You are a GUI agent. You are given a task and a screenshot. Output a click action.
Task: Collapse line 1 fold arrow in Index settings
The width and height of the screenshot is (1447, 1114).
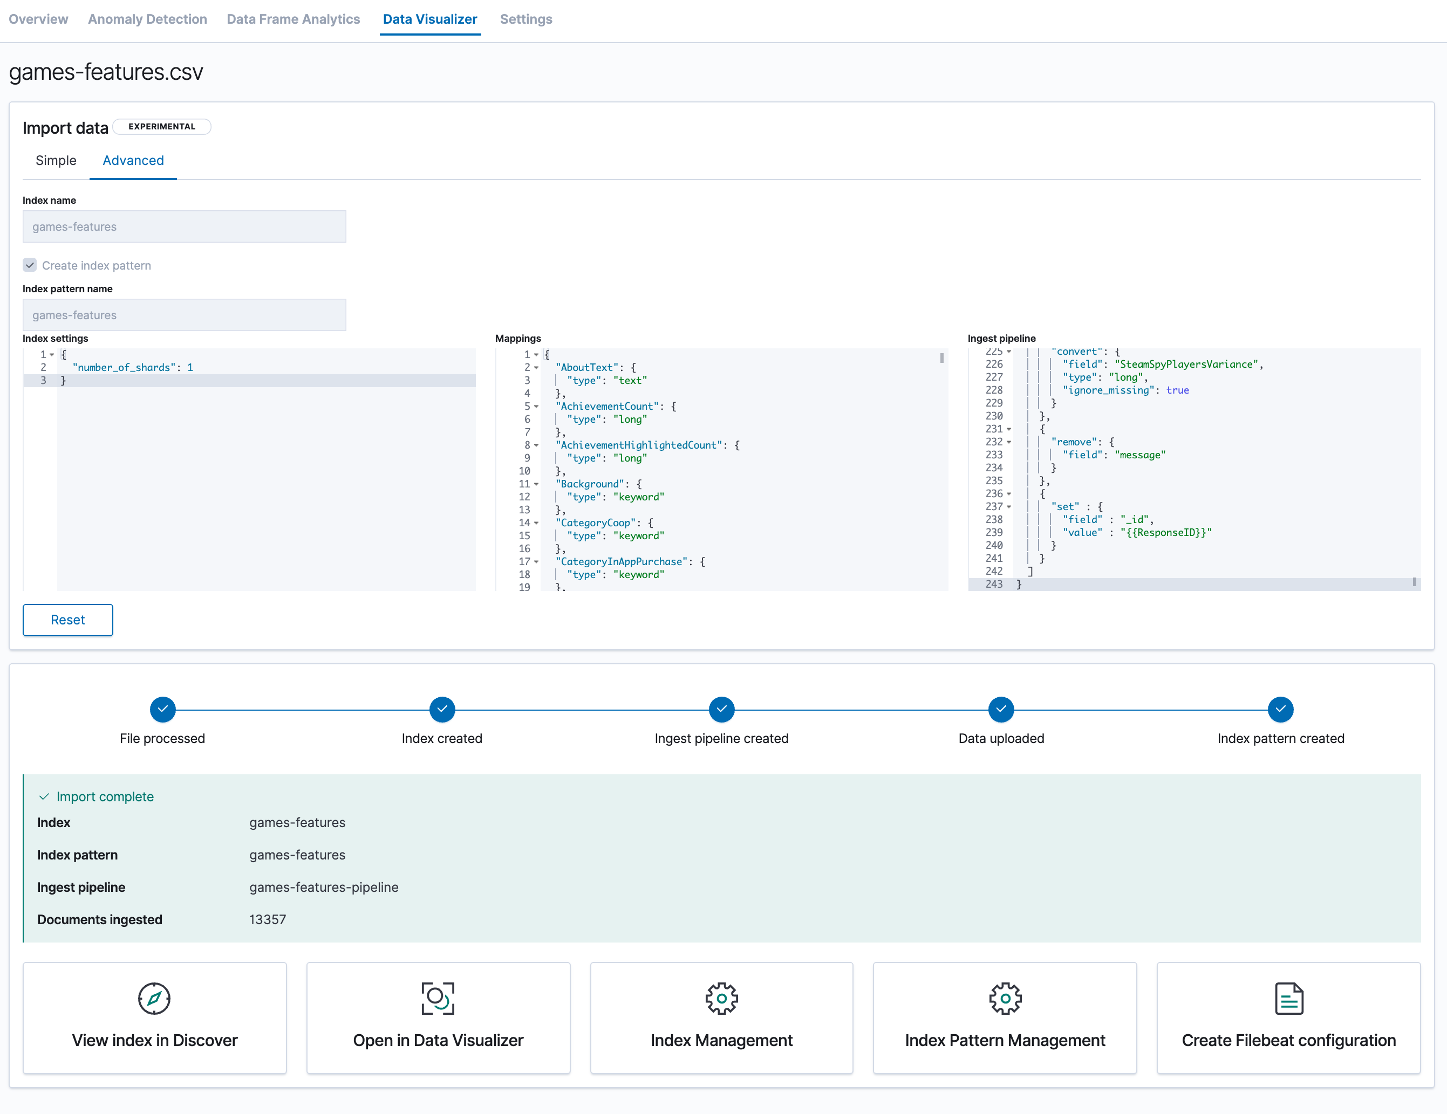pos(52,355)
